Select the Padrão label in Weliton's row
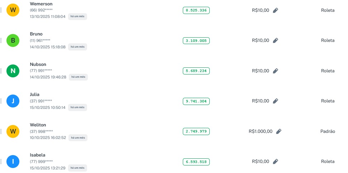This screenshot has width=348, height=173. pos(328,131)
